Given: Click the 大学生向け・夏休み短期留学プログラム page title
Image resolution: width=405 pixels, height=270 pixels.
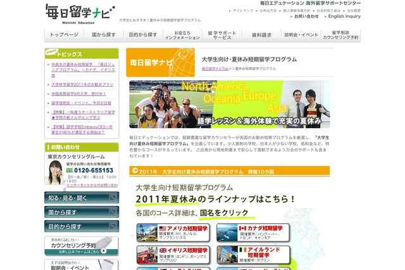Looking at the screenshot, I should coord(249,60).
